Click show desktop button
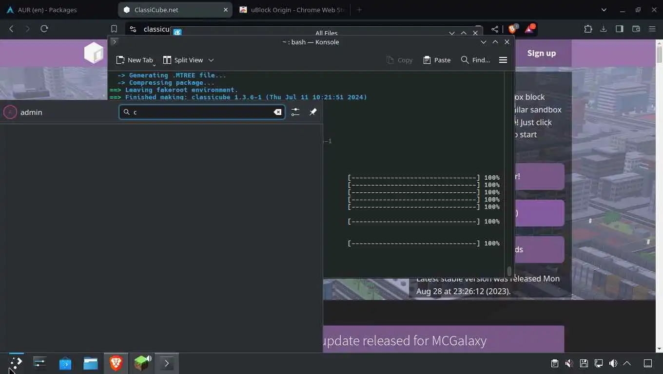Viewport: 663px width, 374px height. (x=648, y=363)
